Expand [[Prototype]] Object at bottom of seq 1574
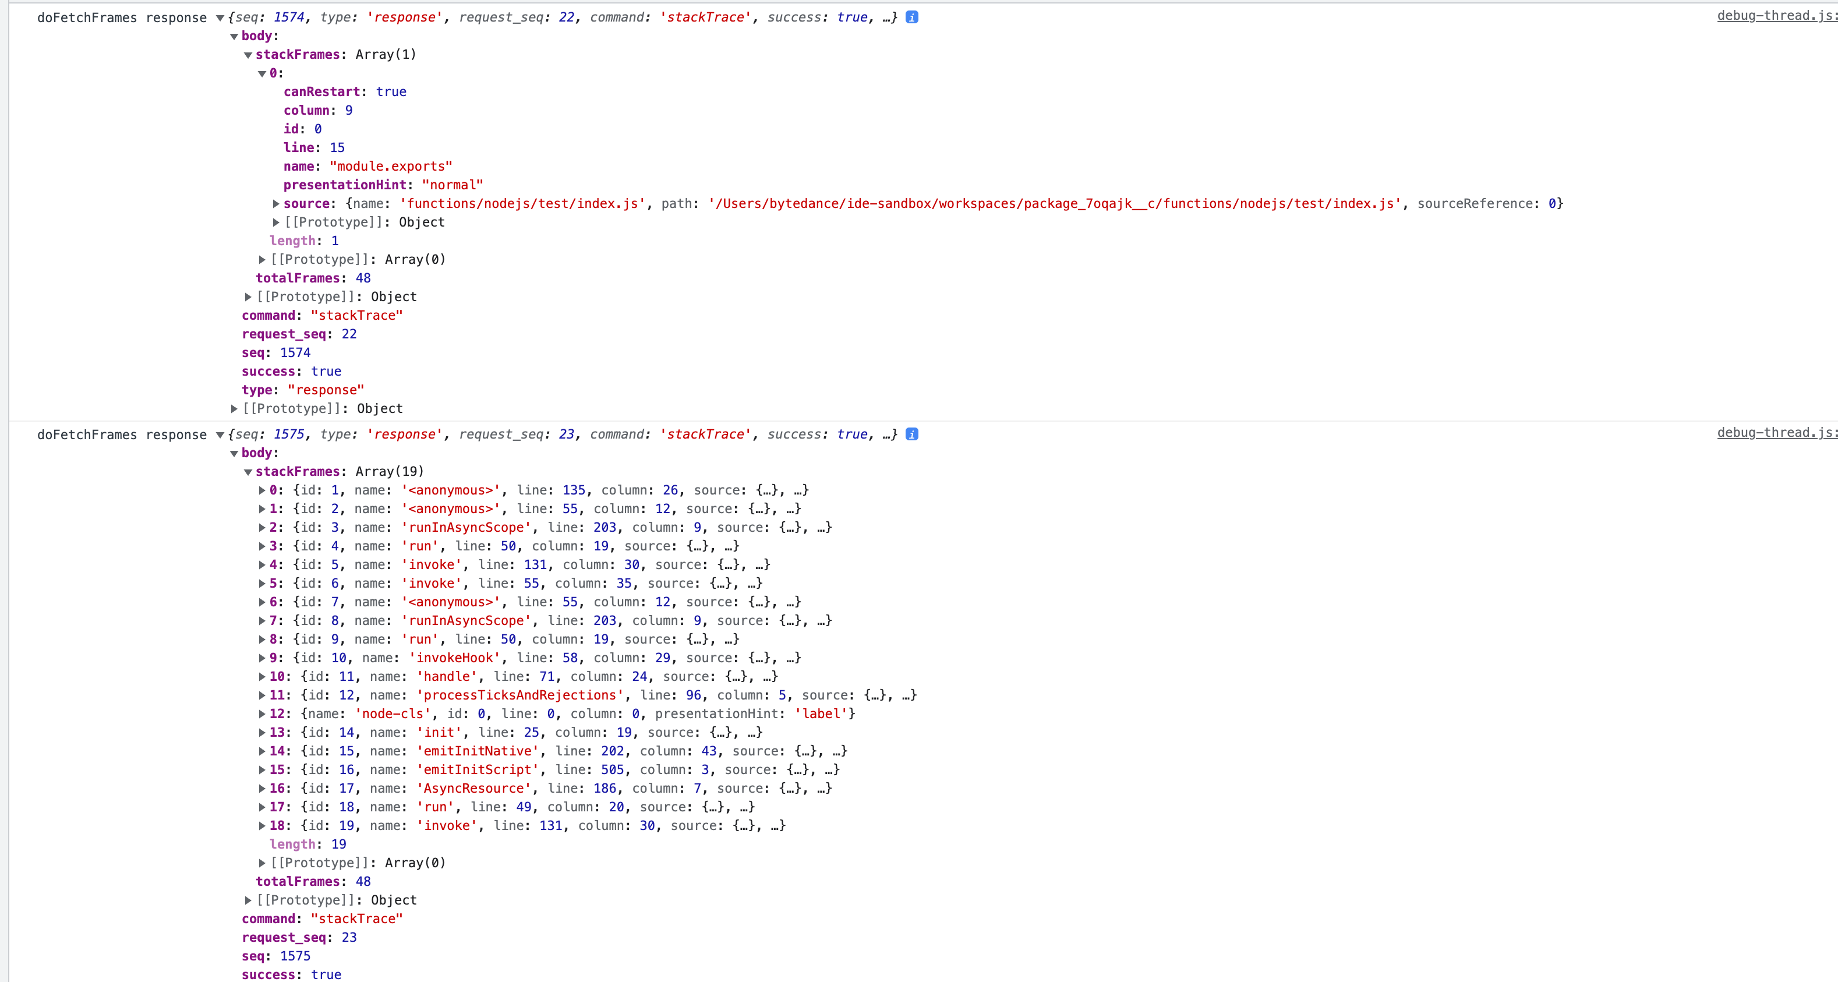 [234, 408]
